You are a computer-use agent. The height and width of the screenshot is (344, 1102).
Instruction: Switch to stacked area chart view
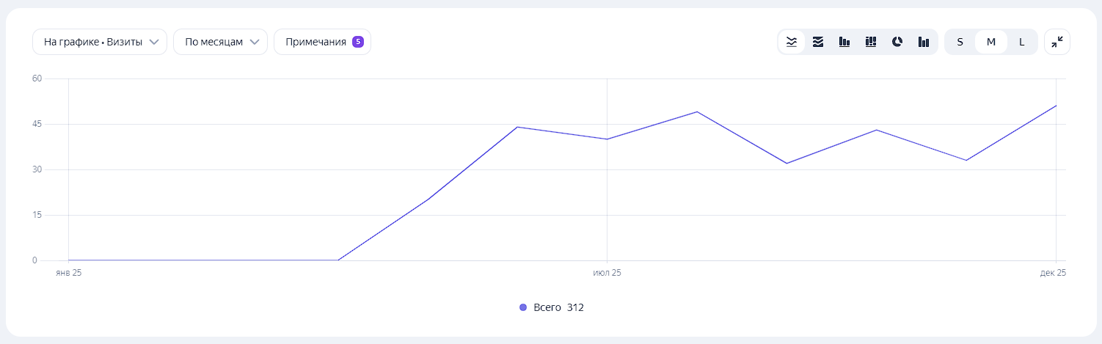pyautogui.click(x=818, y=42)
